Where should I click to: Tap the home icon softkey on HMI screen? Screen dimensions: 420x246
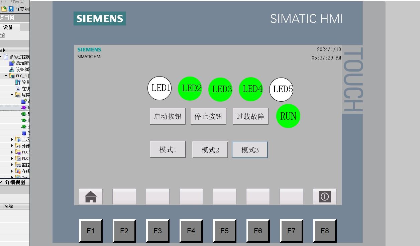pyautogui.click(x=91, y=197)
